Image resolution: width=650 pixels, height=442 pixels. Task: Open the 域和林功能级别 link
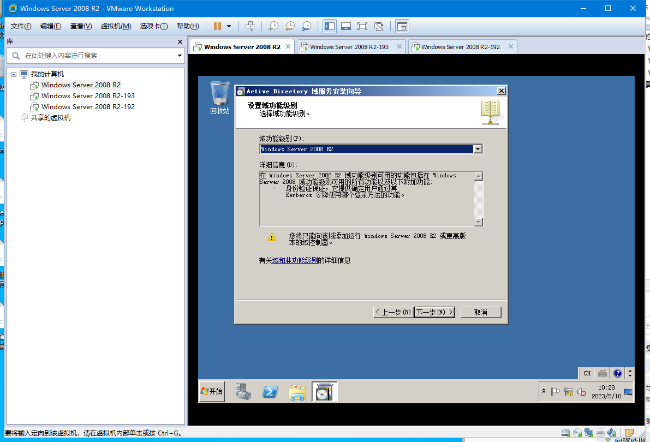295,260
